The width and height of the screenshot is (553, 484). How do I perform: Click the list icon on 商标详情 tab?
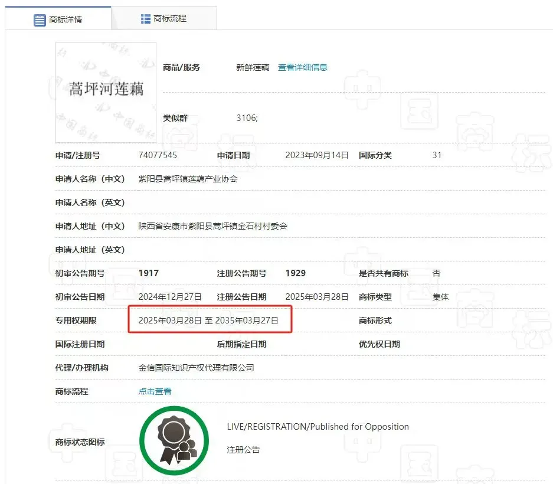tap(40, 19)
